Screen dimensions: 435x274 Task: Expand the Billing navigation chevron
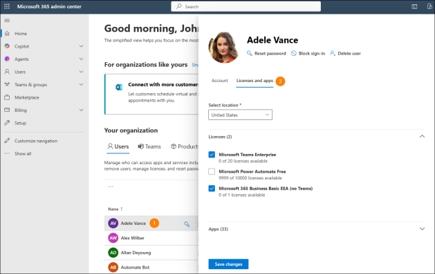(x=82, y=110)
